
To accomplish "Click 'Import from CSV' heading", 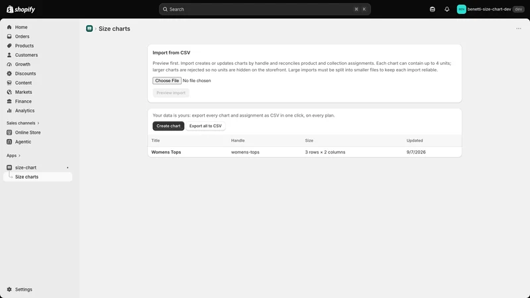I will click(x=172, y=53).
